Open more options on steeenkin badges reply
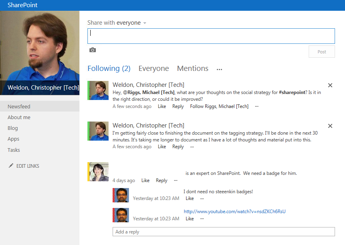 click(x=202, y=199)
